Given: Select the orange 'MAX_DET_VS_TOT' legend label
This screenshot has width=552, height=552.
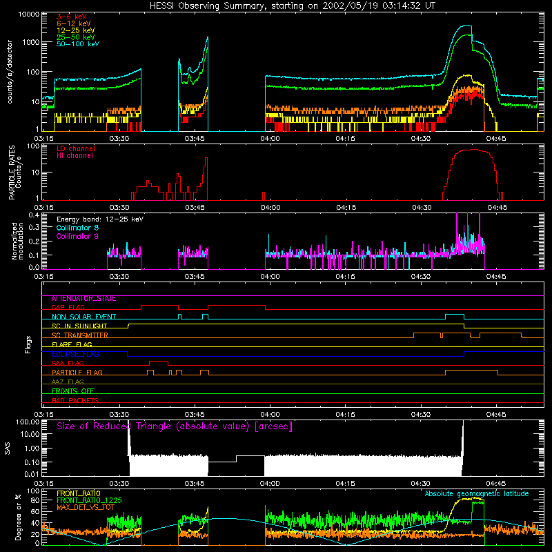Looking at the screenshot, I should (86, 507).
